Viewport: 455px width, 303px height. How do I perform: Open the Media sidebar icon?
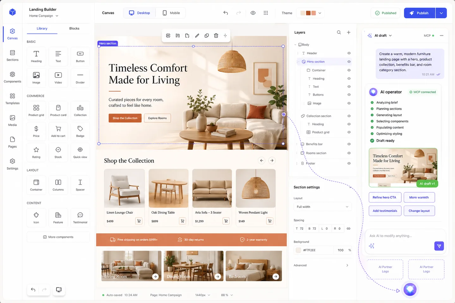tap(12, 121)
